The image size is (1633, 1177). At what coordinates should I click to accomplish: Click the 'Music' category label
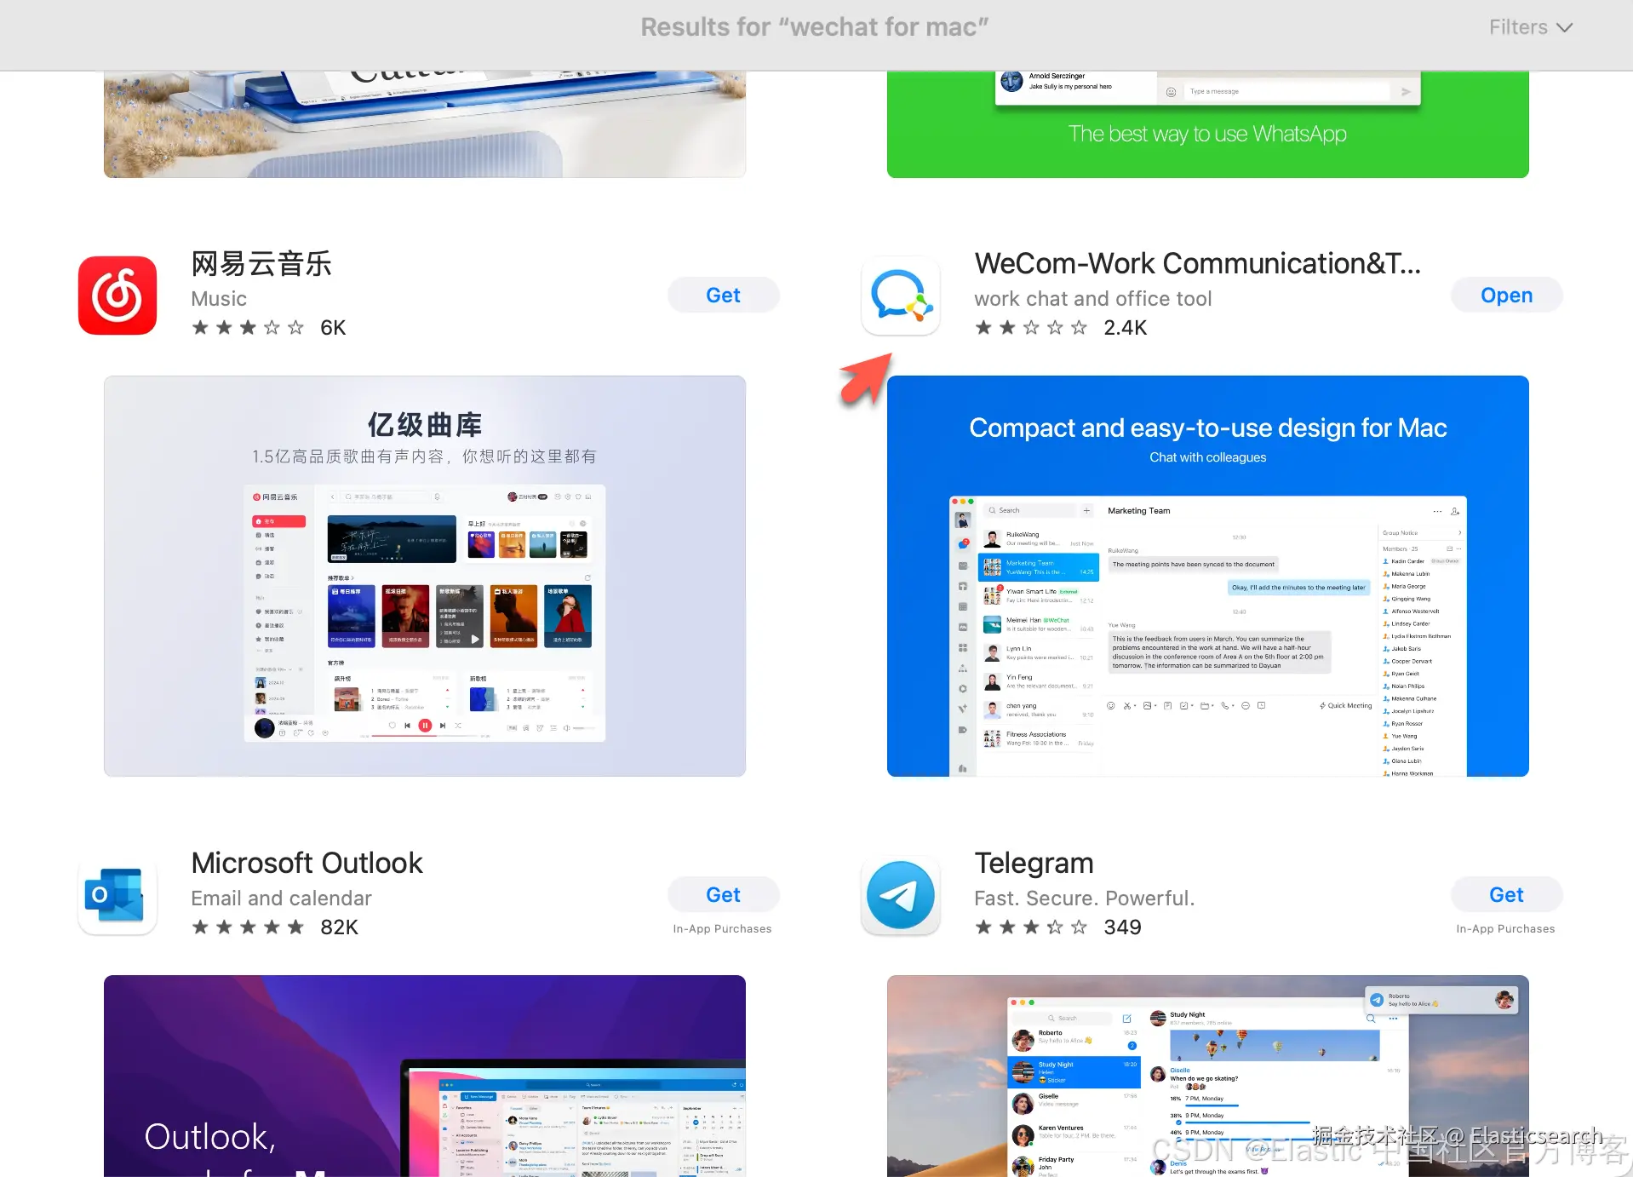point(219,299)
